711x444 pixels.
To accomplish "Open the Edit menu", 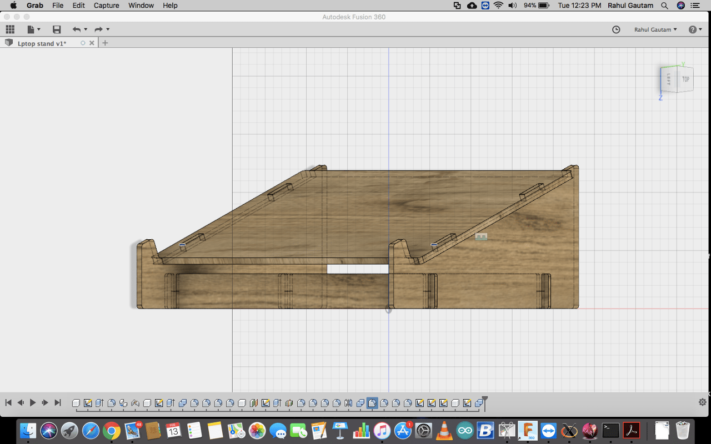I will click(x=78, y=6).
